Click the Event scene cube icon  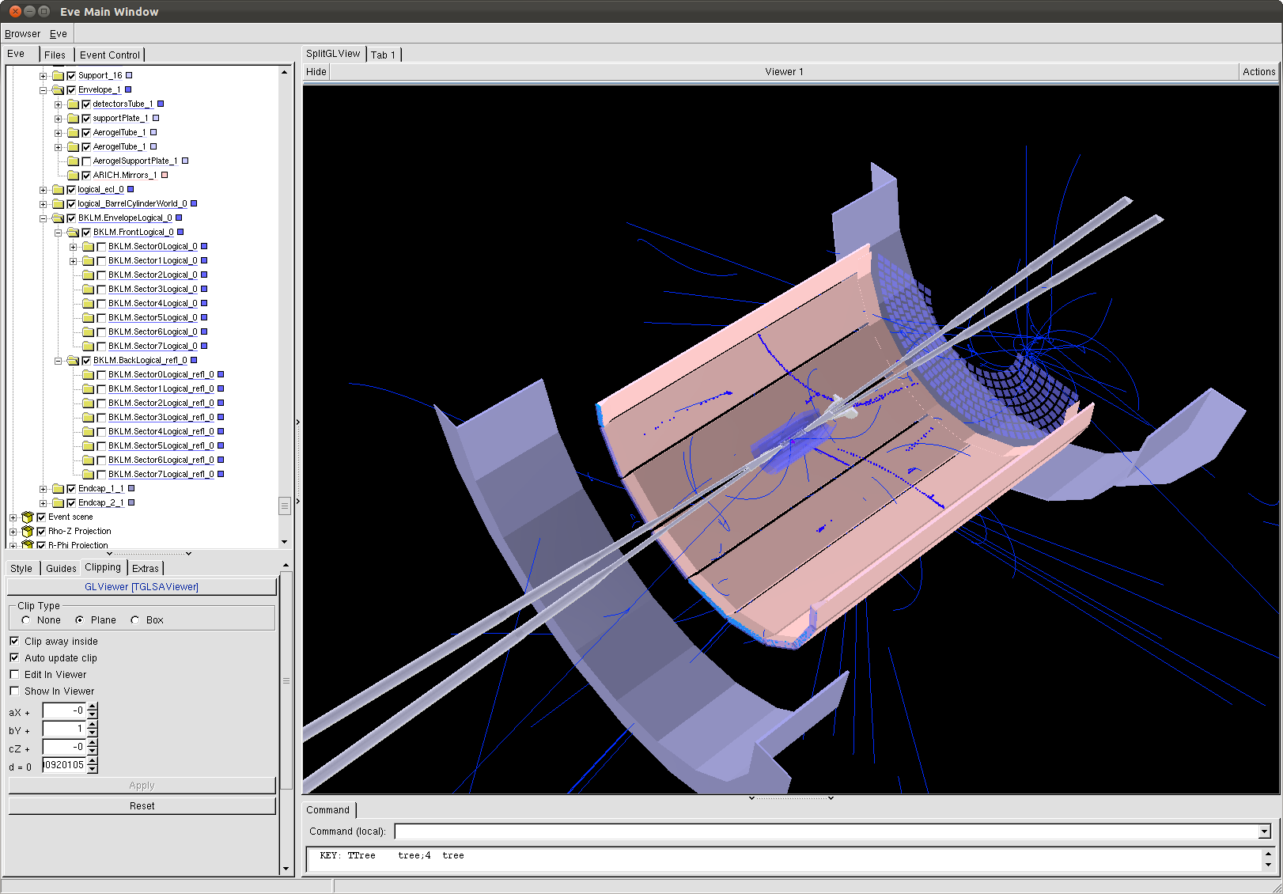[28, 517]
